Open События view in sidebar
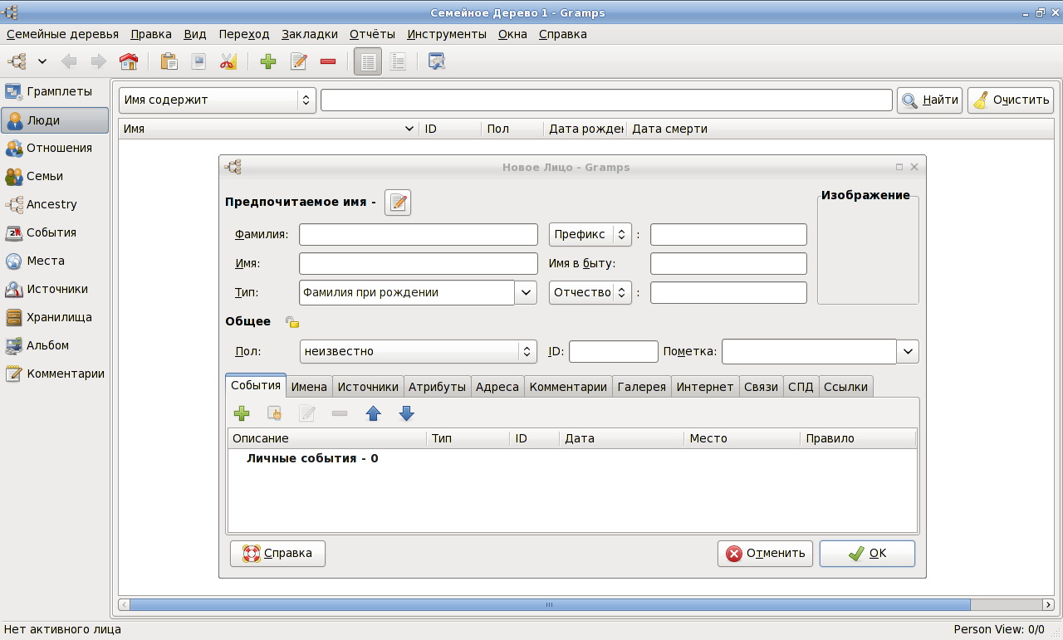1063x640 pixels. (55, 232)
